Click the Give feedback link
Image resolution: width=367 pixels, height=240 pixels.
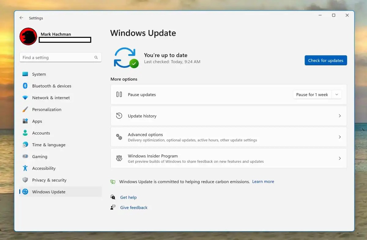pyautogui.click(x=134, y=207)
